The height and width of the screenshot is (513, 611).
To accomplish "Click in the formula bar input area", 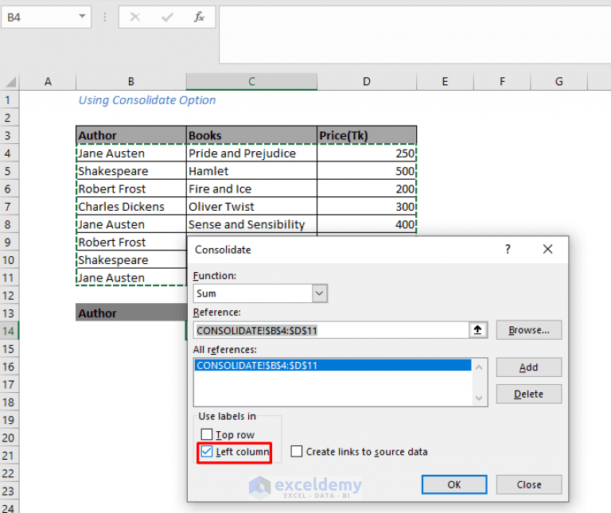I will pyautogui.click(x=414, y=34).
